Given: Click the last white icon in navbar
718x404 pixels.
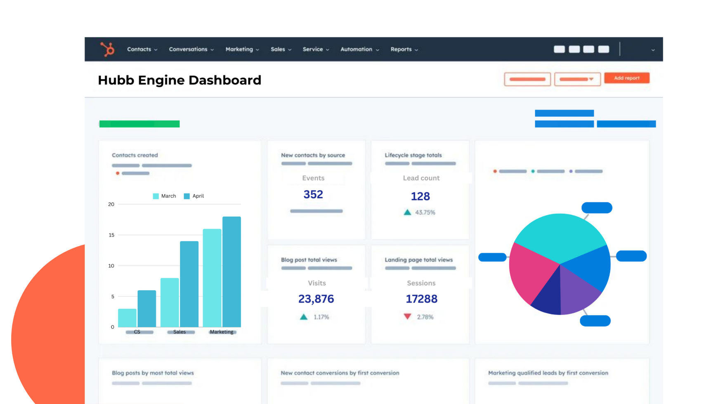Looking at the screenshot, I should pyautogui.click(x=603, y=49).
